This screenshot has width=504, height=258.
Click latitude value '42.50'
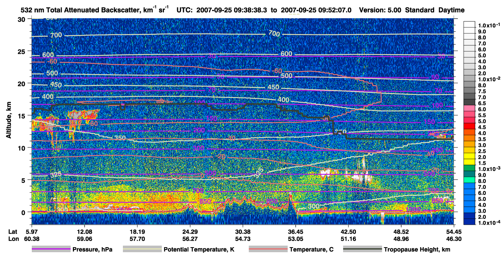pos(348,231)
